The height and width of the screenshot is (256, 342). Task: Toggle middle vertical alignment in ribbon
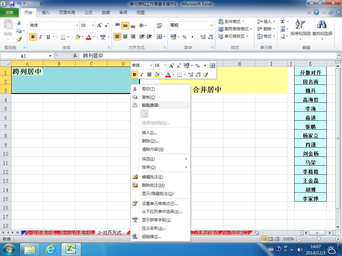(x=125, y=26)
